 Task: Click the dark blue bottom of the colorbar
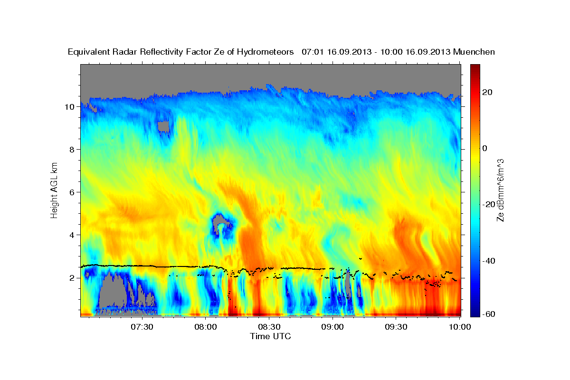[475, 313]
